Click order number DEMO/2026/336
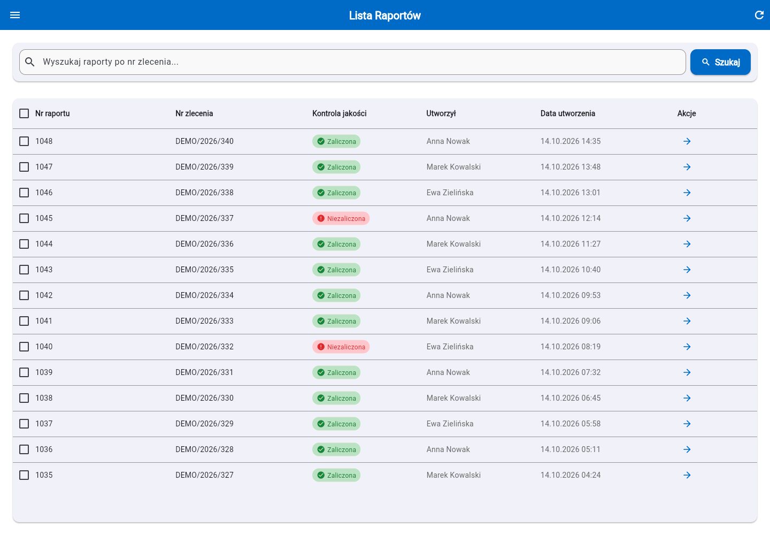This screenshot has height=535, width=770. pos(205,244)
